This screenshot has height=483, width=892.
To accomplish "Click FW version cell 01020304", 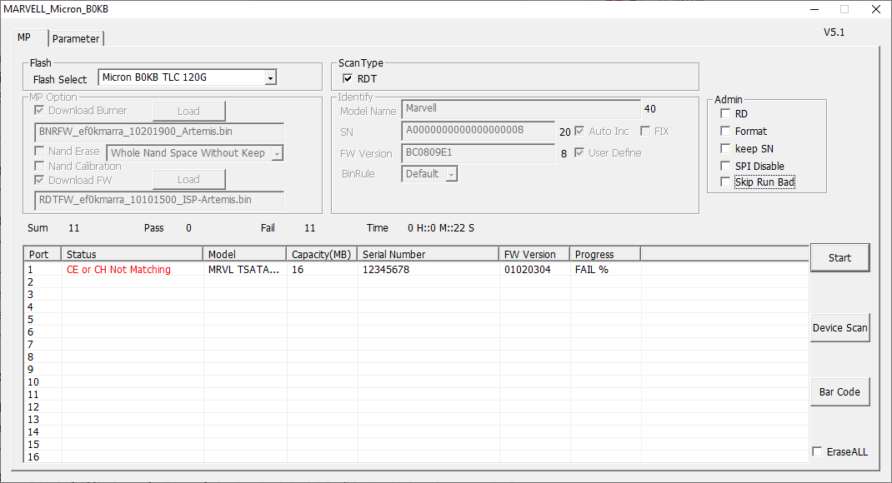I will pos(528,270).
